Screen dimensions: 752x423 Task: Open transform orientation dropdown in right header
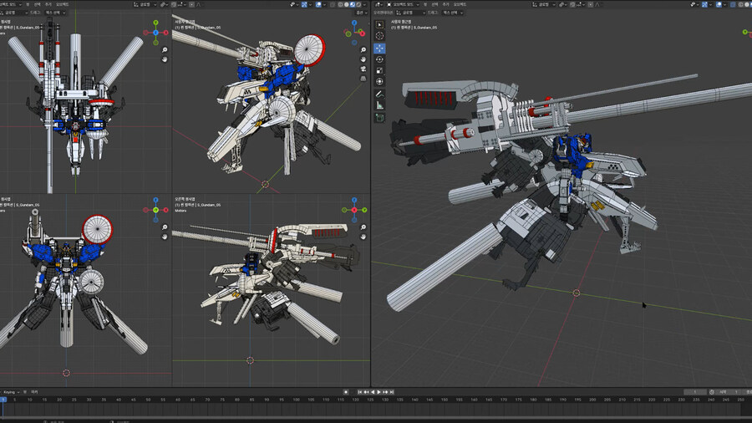(543, 4)
